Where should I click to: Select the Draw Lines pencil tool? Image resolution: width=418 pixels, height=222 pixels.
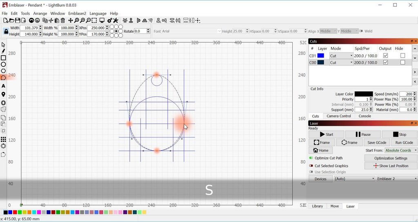pyautogui.click(x=3, y=51)
